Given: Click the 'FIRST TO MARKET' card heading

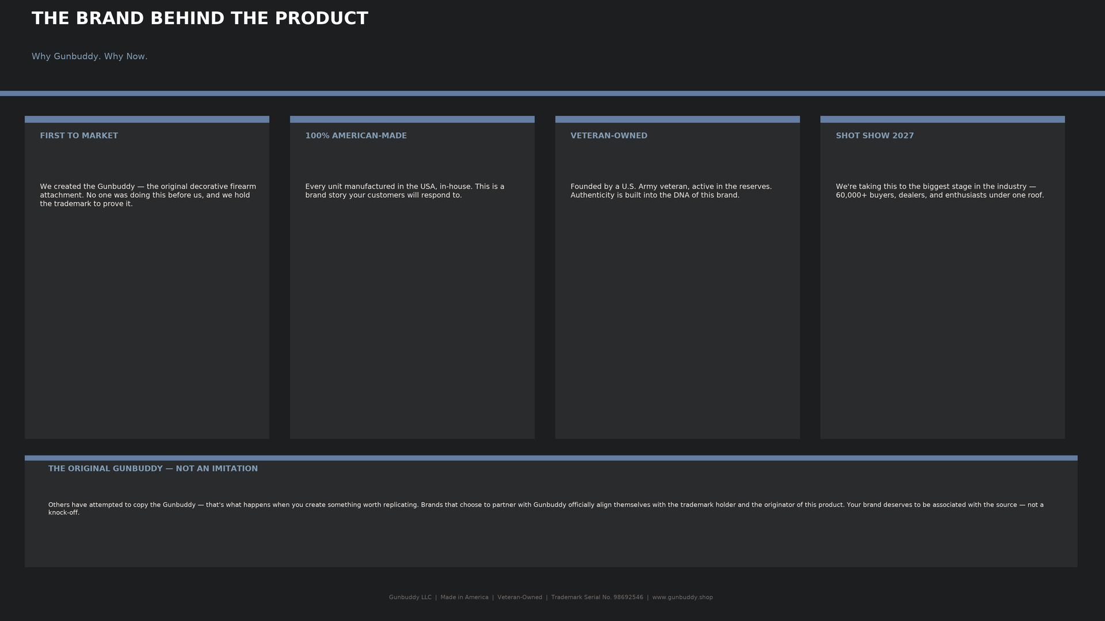Looking at the screenshot, I should pyautogui.click(x=79, y=136).
